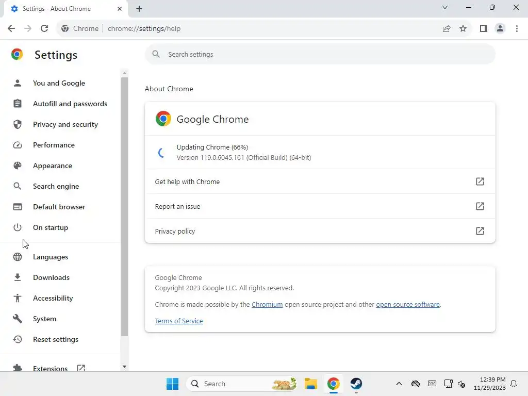
Task: Open the open source software link
Action: click(x=408, y=304)
